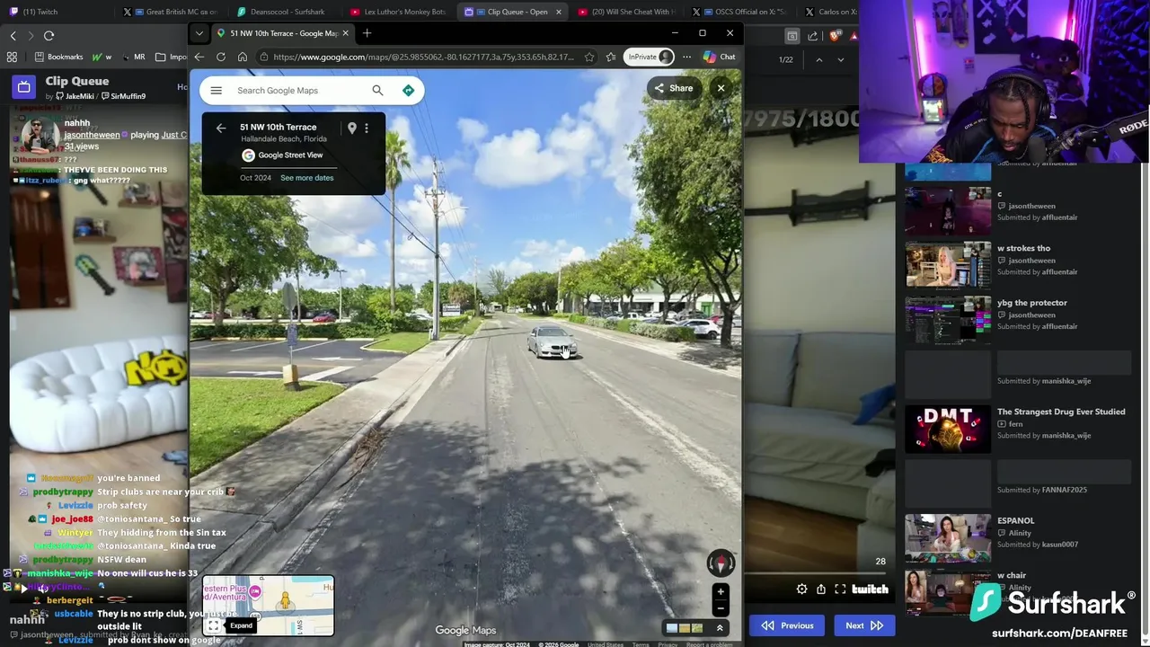Open directions with the blue diamond icon

(408, 91)
